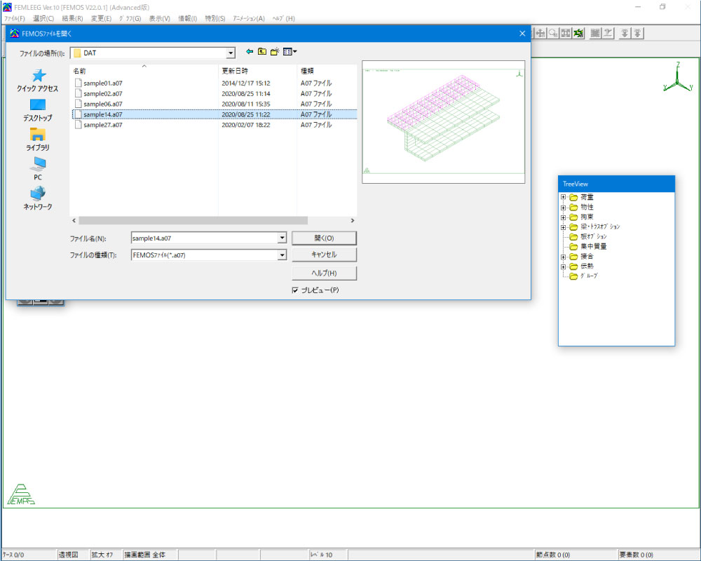This screenshot has width=701, height=561.
Task: Click the 集中質量 folder icon in TreeView
Action: click(573, 247)
